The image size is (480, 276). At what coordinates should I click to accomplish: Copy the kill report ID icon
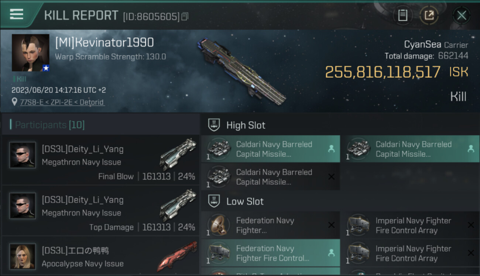pyautogui.click(x=185, y=16)
